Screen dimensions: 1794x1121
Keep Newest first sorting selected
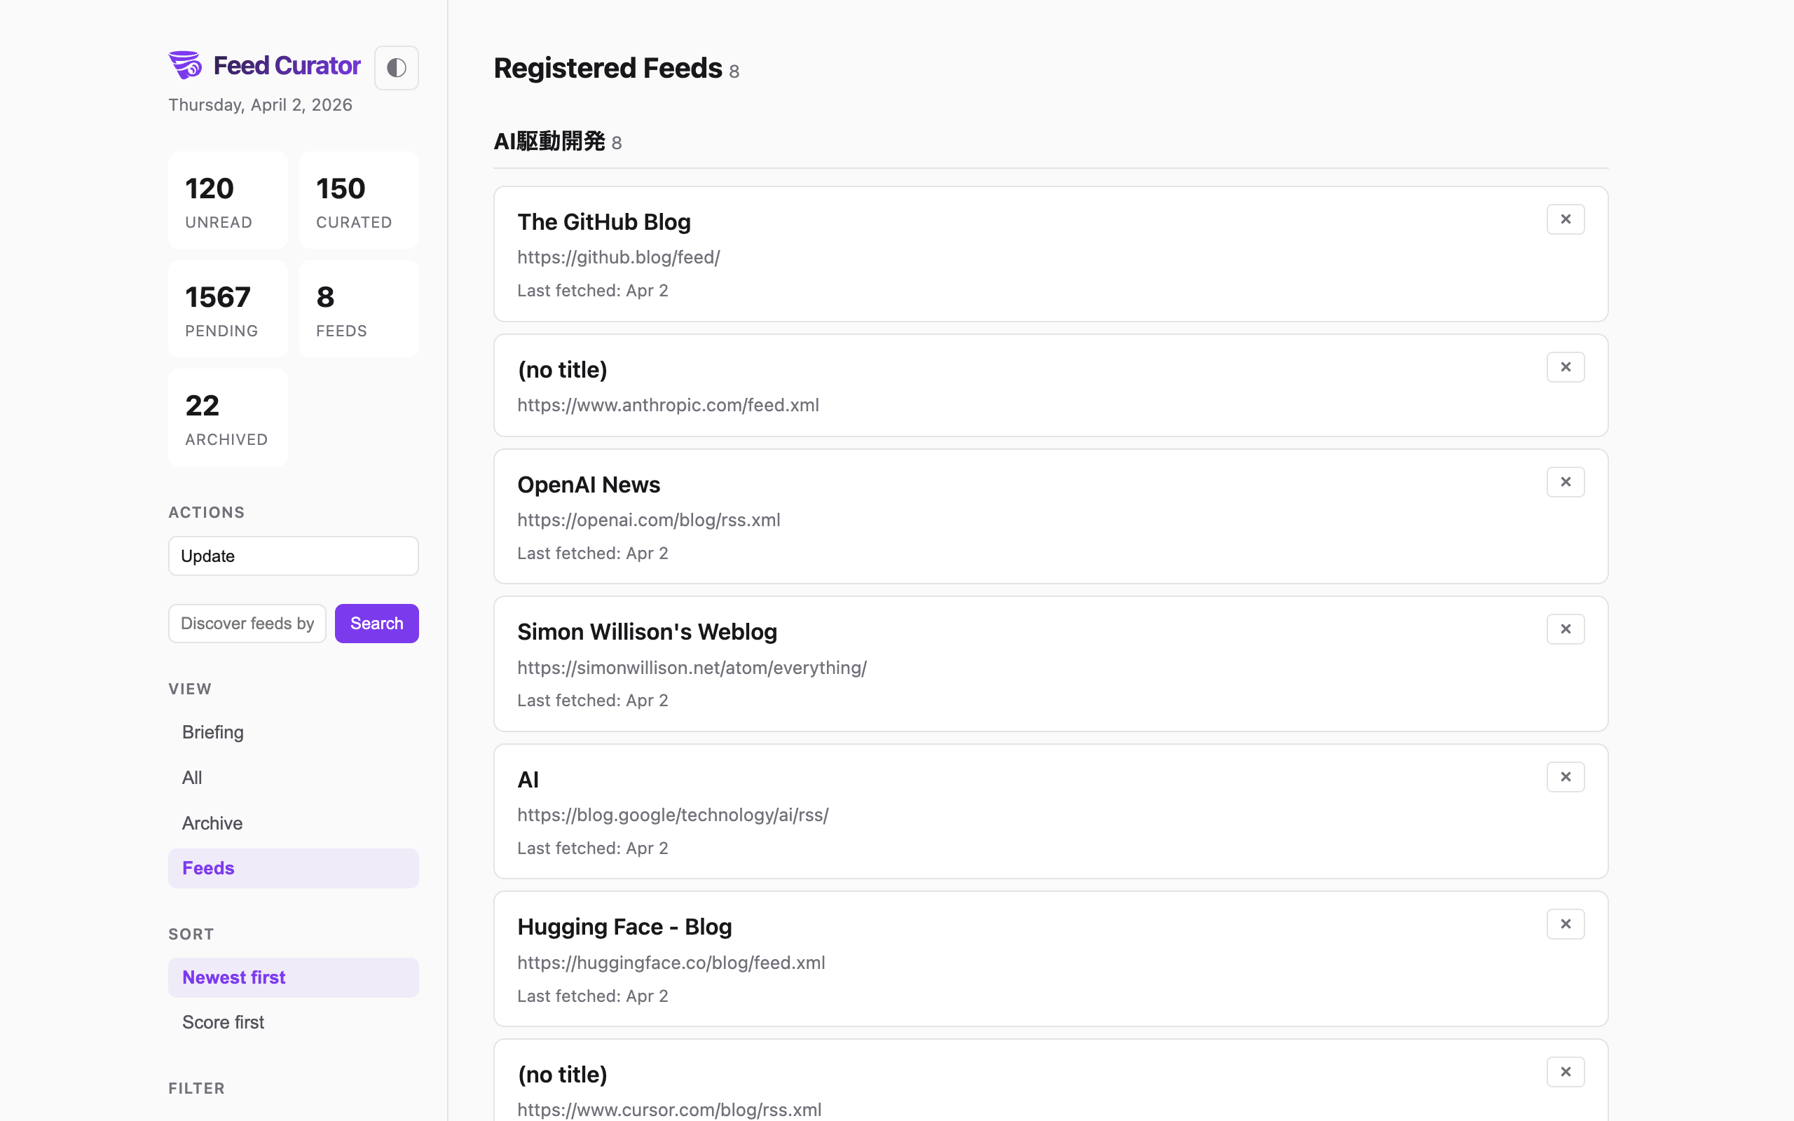tap(233, 977)
